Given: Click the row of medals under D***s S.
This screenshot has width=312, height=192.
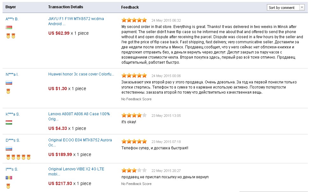Looking at the screenshot, I should 18,157.
